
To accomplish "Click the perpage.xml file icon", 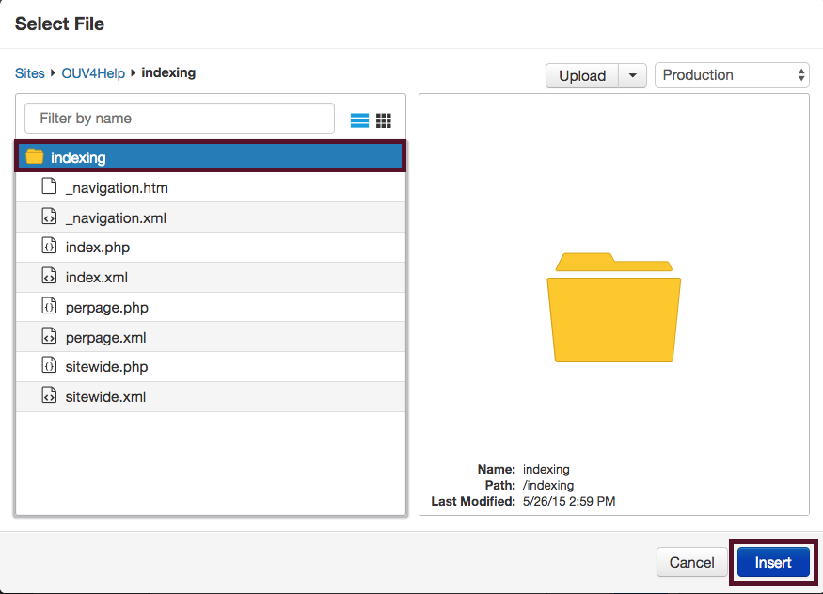I will pos(50,337).
